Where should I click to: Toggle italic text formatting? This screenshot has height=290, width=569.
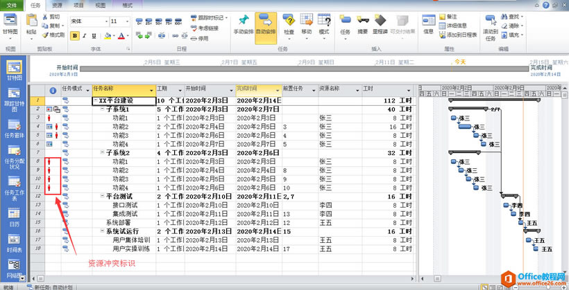click(85, 35)
